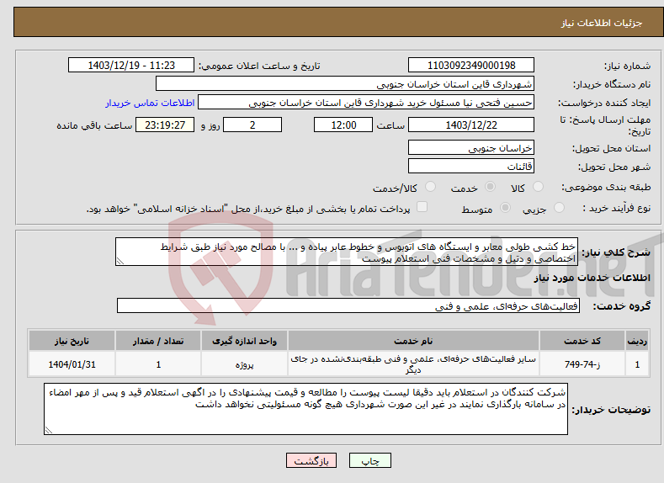664x483 pixels.
Task: Click the توضیحات خریدار notes textarea
Action: (x=305, y=409)
